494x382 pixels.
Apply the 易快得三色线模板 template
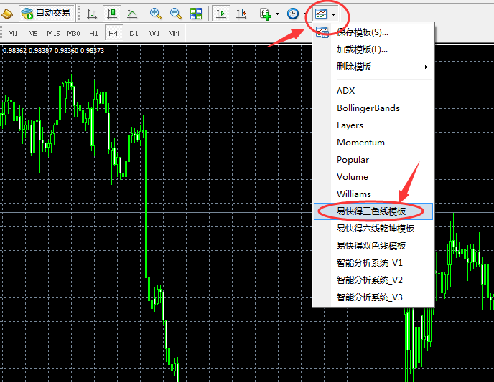(x=373, y=211)
